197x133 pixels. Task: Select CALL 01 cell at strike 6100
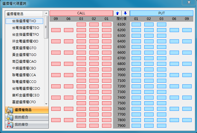(107, 24)
